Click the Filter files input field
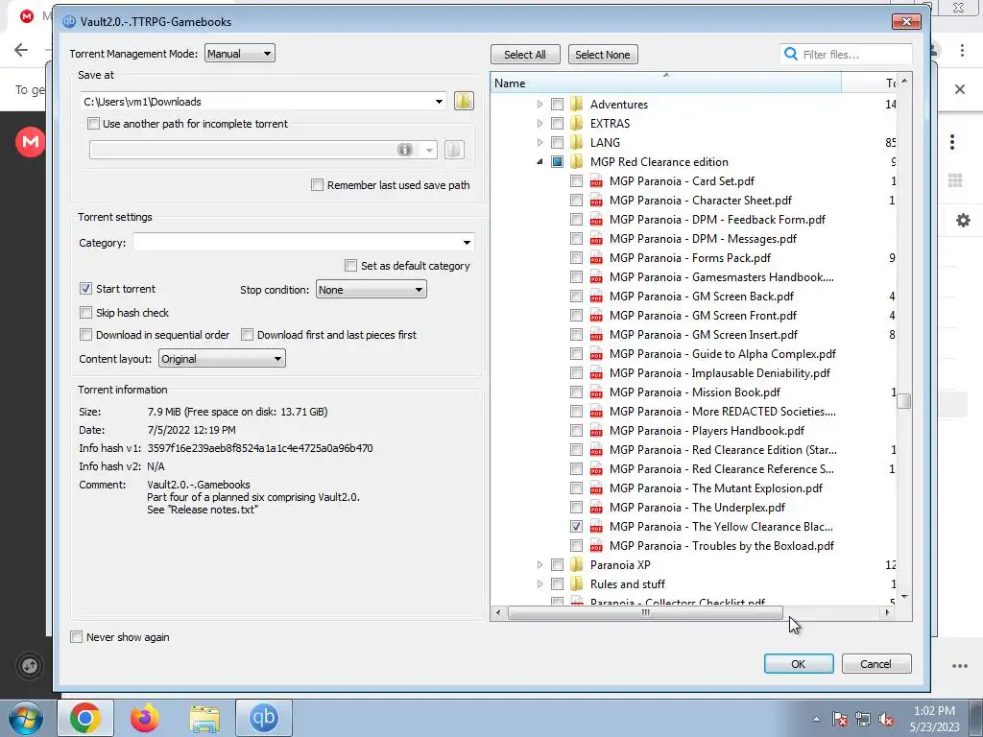This screenshot has height=737, width=983. tap(854, 55)
